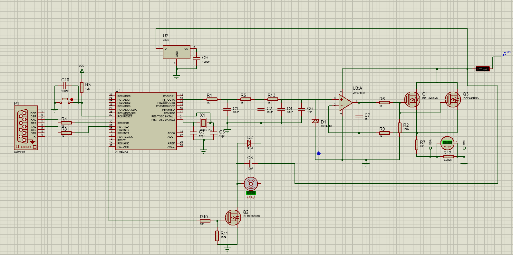This screenshot has height=255, width=513.
Task: Select the ground symbol right of R12
Action: (x=464, y=165)
